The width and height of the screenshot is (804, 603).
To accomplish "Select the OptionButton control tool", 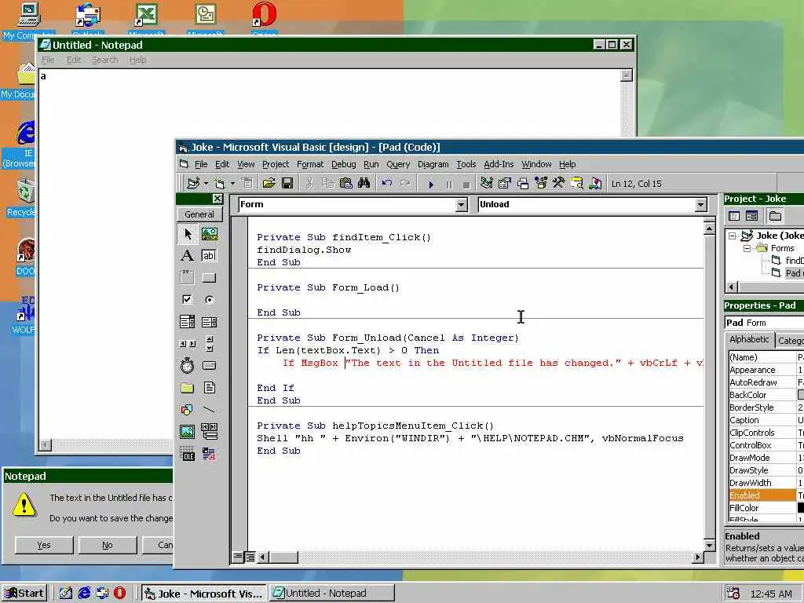I will [x=209, y=300].
